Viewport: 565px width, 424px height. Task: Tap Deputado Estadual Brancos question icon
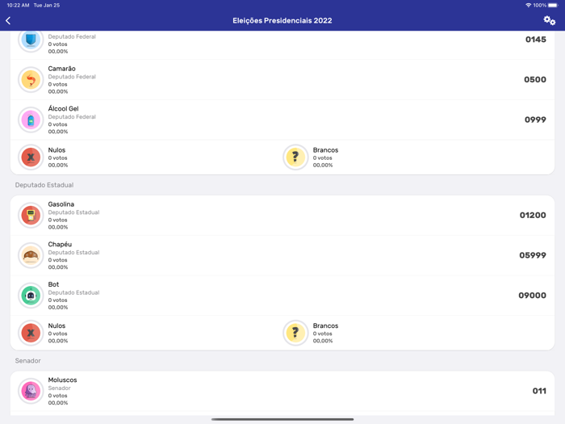(x=295, y=333)
